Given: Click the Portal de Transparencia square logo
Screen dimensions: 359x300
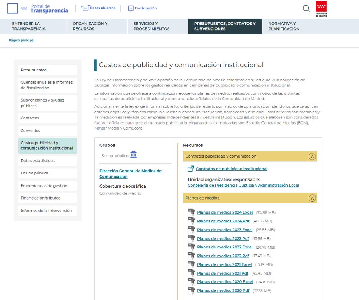Looking at the screenshot, I should [12, 9].
